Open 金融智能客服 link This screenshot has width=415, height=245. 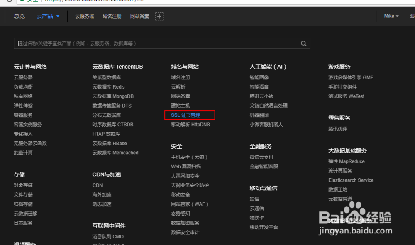tap(264, 167)
